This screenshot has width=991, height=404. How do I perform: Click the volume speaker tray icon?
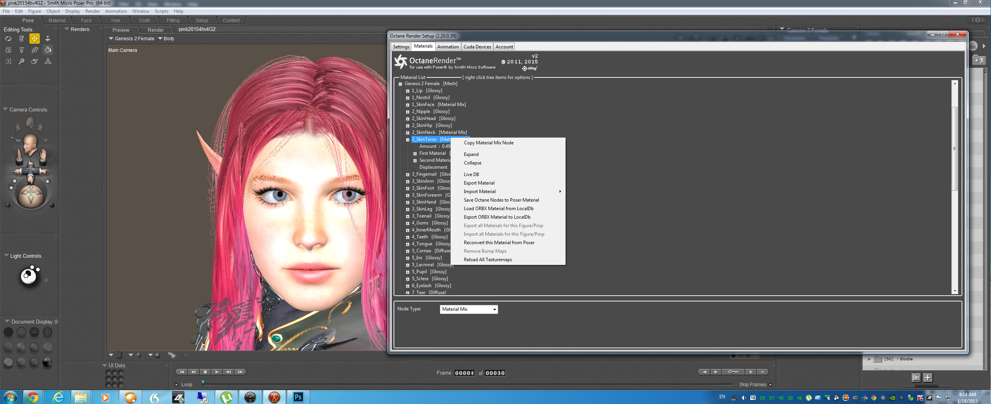[743, 398]
